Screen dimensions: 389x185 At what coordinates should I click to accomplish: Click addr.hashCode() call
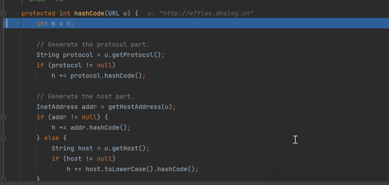point(99,128)
